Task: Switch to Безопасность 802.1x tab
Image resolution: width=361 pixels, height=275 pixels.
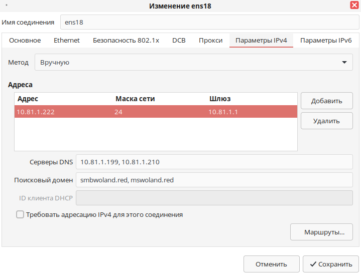Action: tap(126, 41)
